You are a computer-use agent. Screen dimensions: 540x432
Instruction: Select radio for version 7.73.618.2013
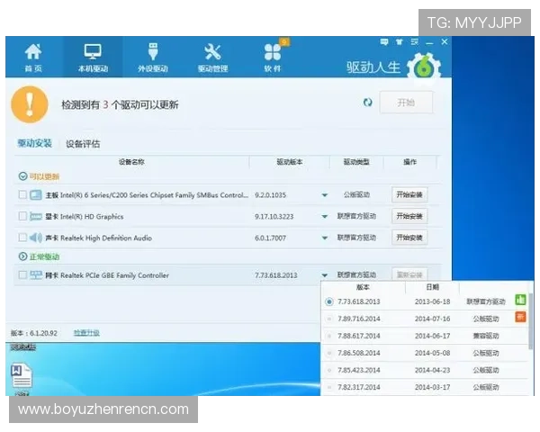click(329, 301)
